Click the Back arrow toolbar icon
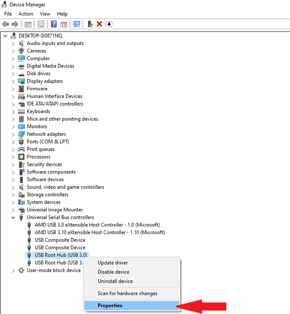The width and height of the screenshot is (290, 314). tap(6, 24)
